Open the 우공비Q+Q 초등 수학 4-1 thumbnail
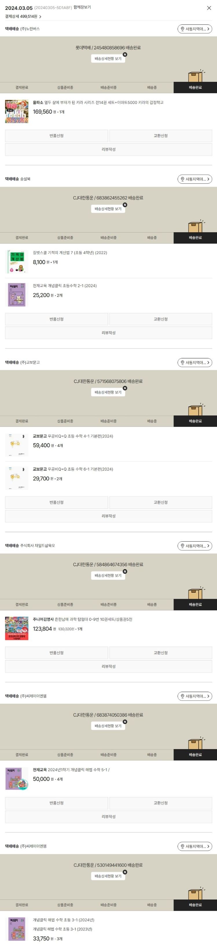 tap(16, 445)
